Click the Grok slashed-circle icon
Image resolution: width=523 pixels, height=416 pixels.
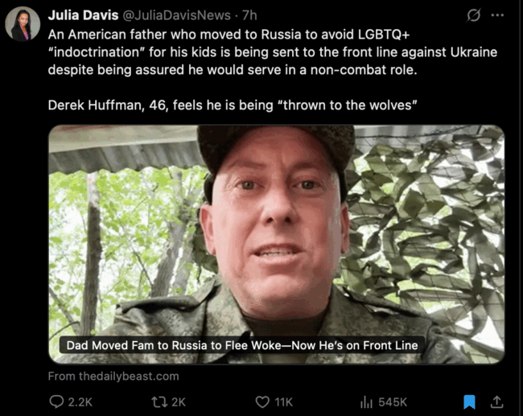click(474, 15)
